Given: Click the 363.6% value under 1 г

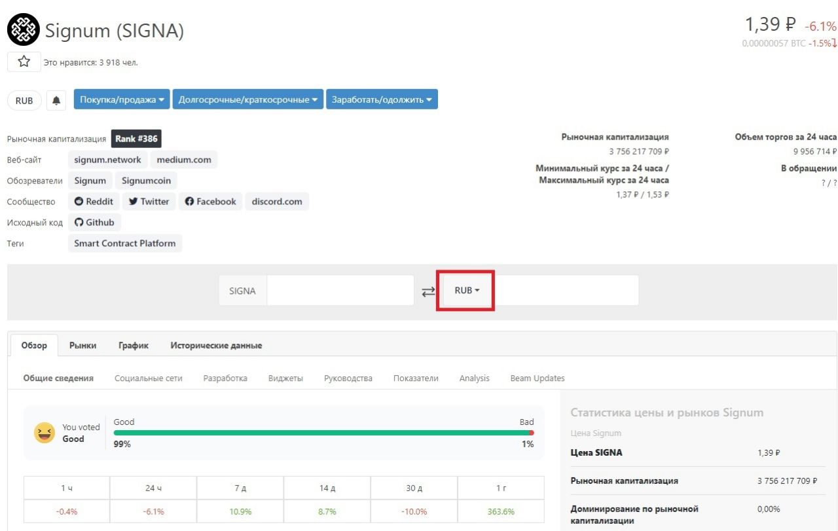Looking at the screenshot, I should (501, 511).
